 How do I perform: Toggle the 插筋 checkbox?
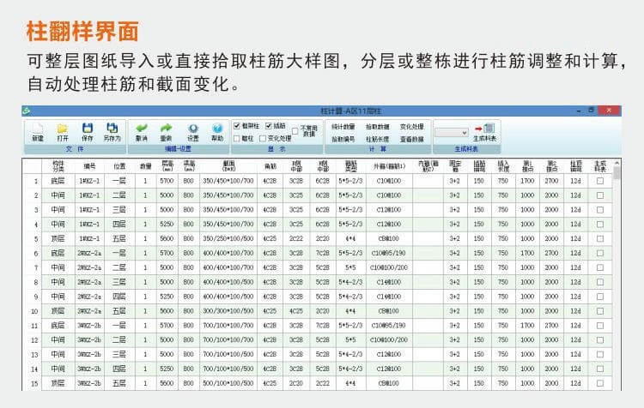pos(269,126)
